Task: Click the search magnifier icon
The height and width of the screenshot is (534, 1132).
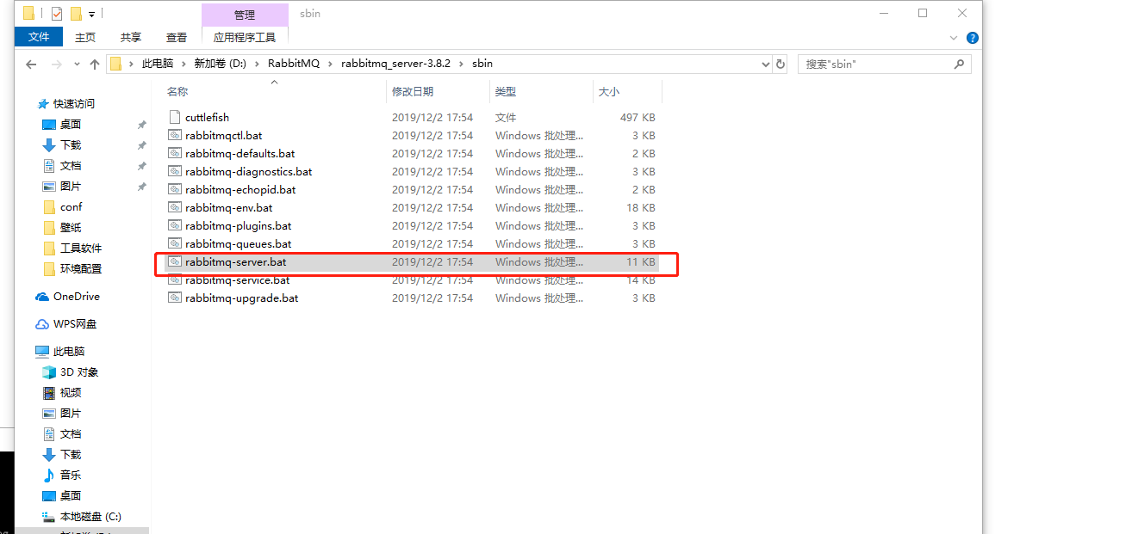Action: tap(960, 64)
